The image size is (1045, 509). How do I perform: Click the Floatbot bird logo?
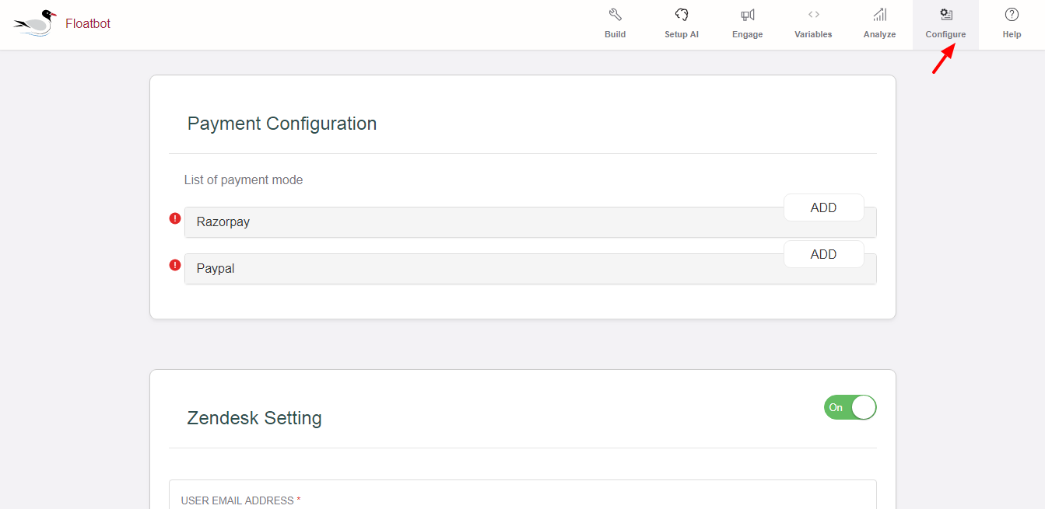pyautogui.click(x=34, y=23)
